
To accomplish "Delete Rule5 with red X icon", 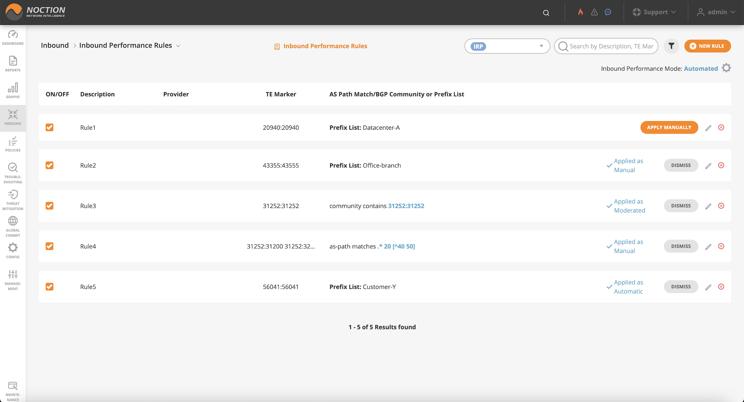I will pyautogui.click(x=721, y=287).
